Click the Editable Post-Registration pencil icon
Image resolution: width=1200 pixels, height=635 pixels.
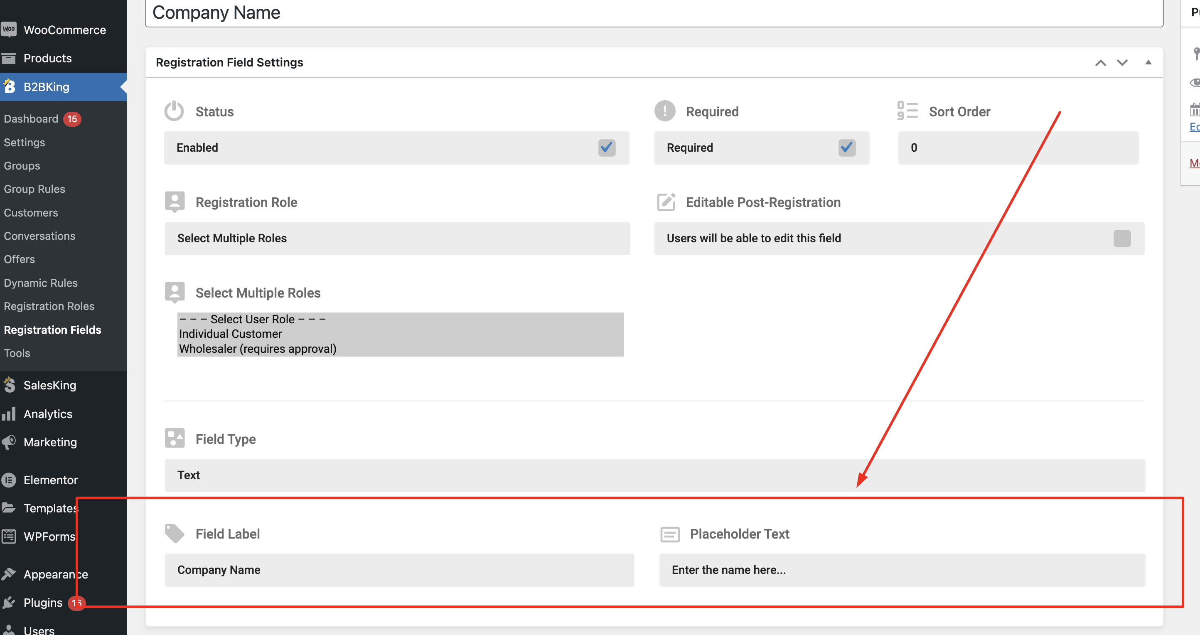pos(666,202)
